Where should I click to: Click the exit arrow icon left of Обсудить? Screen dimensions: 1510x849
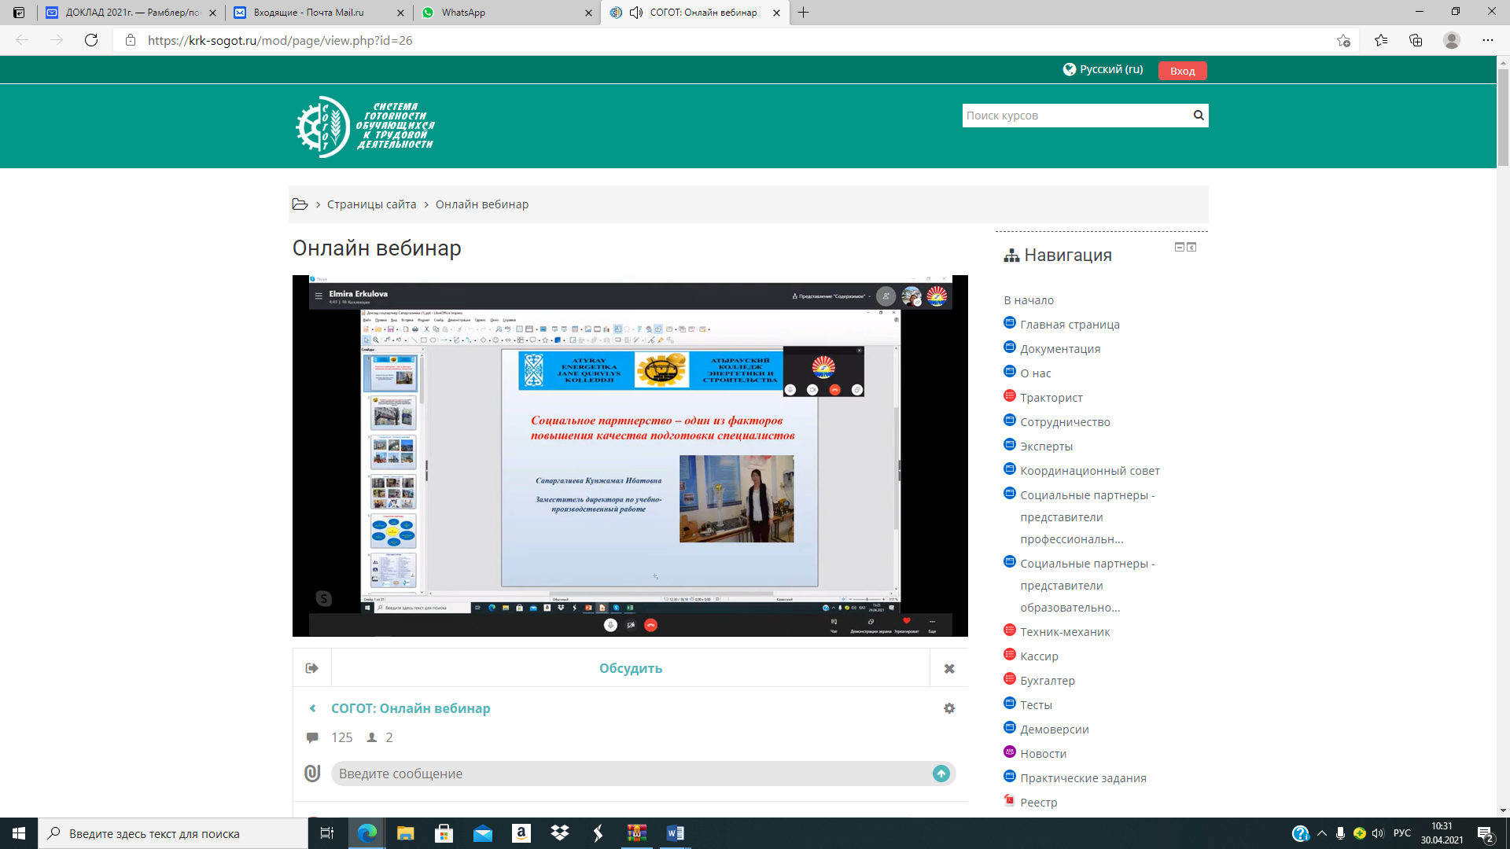(312, 668)
